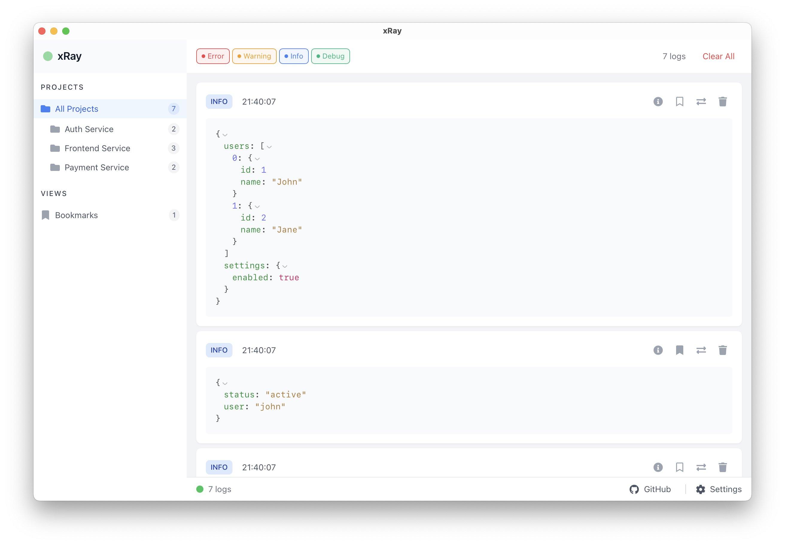Click swap arrows icon on status active log
This screenshot has height=545, width=785.
[x=701, y=350]
